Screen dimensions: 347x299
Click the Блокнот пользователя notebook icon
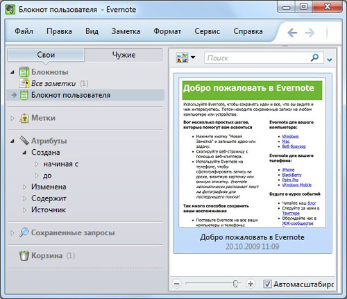coord(24,95)
